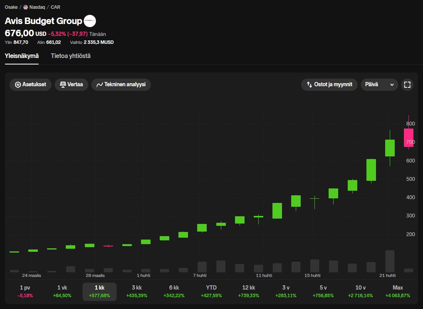Select the YTD time range
The height and width of the screenshot is (309, 423).
coord(211,291)
